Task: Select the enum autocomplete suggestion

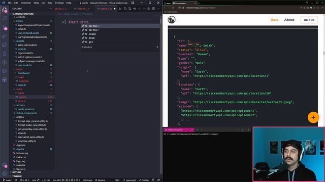Action: [x=120, y=38]
